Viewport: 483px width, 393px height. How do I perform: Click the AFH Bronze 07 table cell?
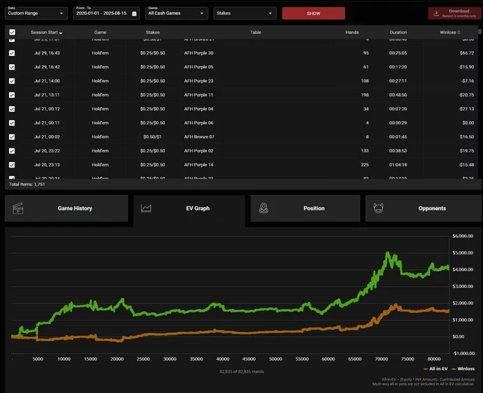(x=199, y=137)
